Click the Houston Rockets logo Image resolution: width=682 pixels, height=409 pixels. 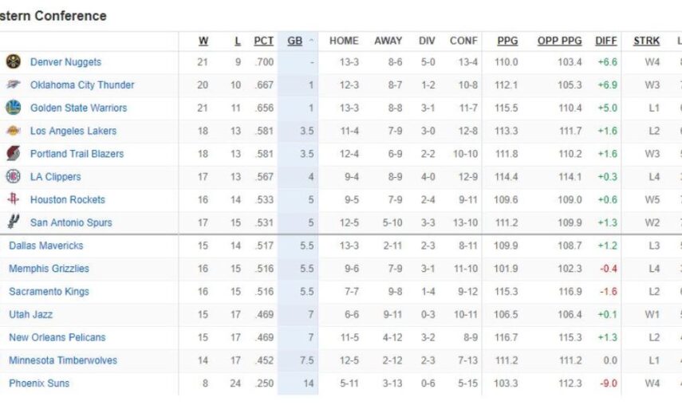[x=13, y=200]
